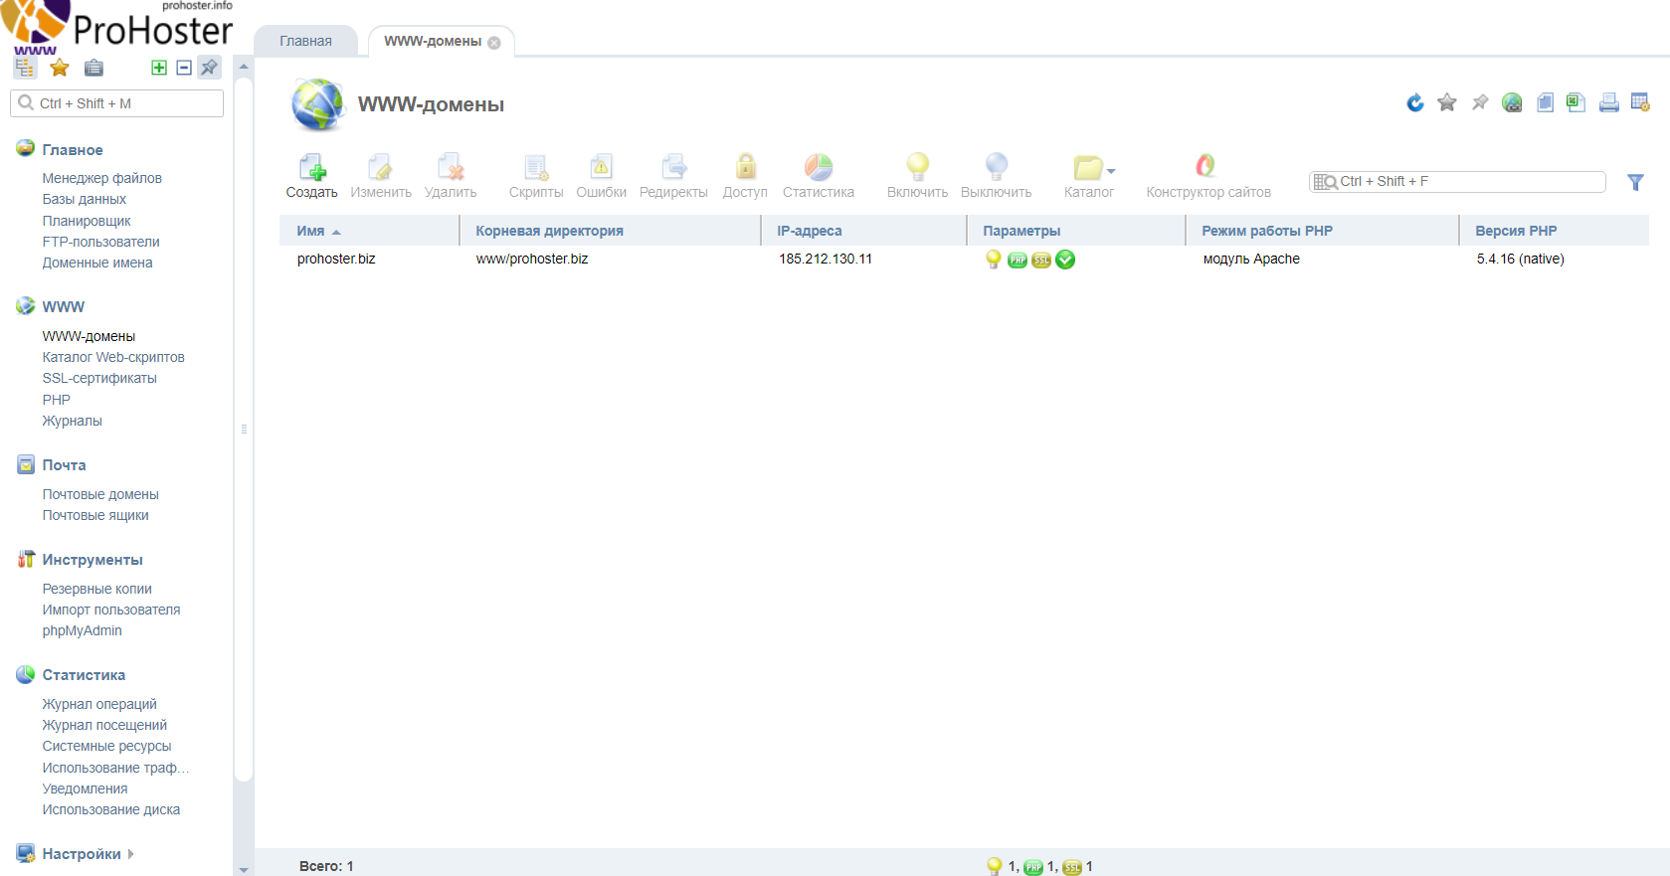Collapse all sidebar menu sections

[x=184, y=68]
